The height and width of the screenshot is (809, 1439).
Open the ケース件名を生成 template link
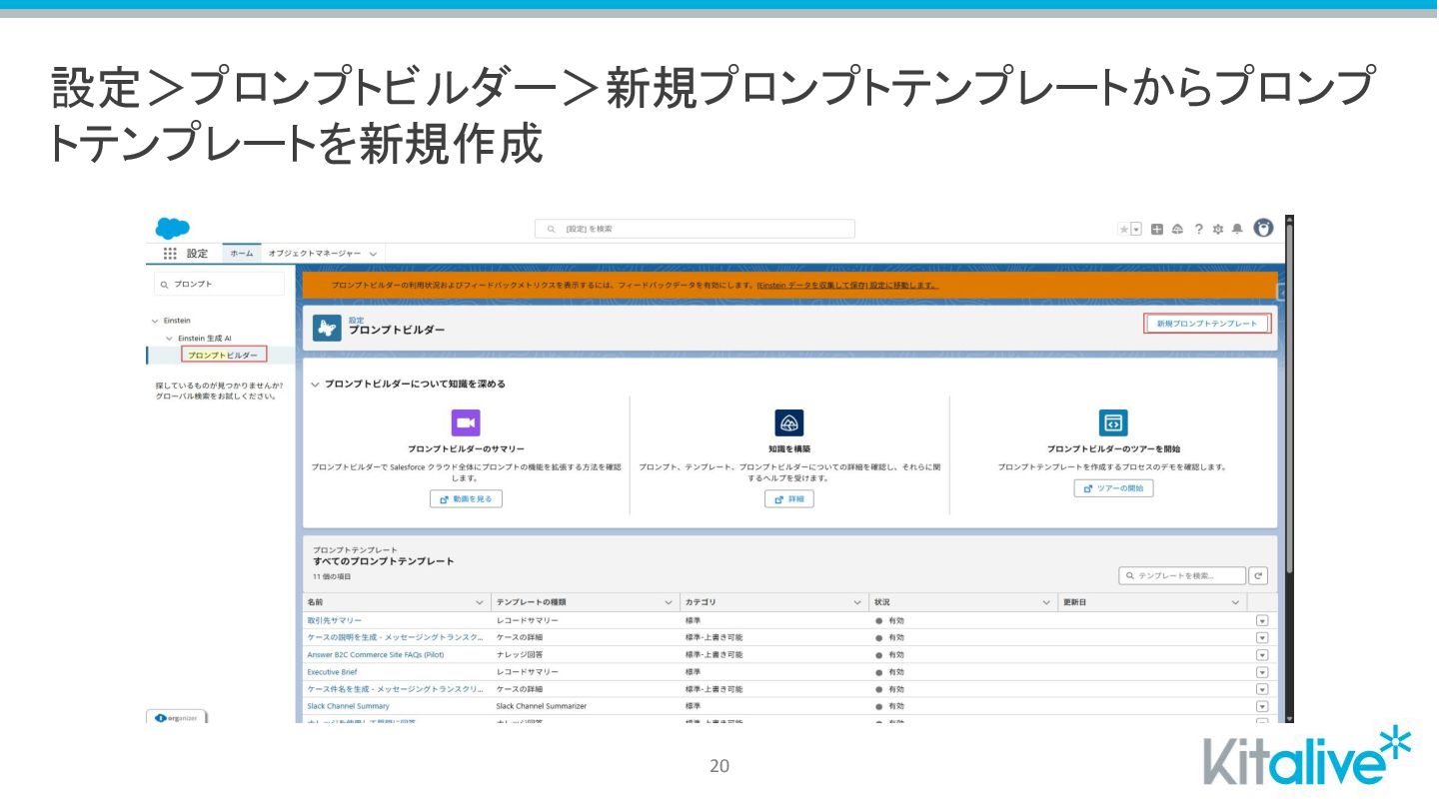[x=396, y=689]
